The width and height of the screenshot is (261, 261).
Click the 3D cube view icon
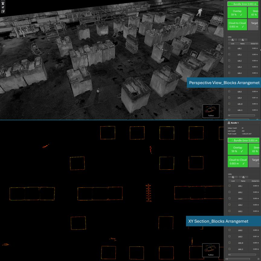point(3,11)
